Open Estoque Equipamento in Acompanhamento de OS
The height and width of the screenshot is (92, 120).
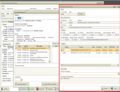(22, 84)
